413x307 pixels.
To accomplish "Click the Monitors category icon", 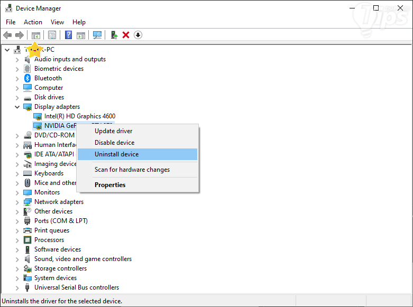I will click(27, 192).
